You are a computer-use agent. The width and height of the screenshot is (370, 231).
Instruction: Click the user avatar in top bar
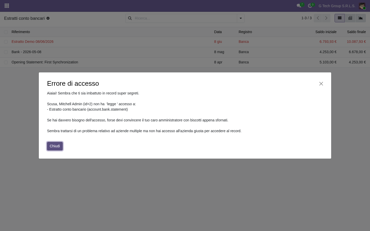[362, 6]
